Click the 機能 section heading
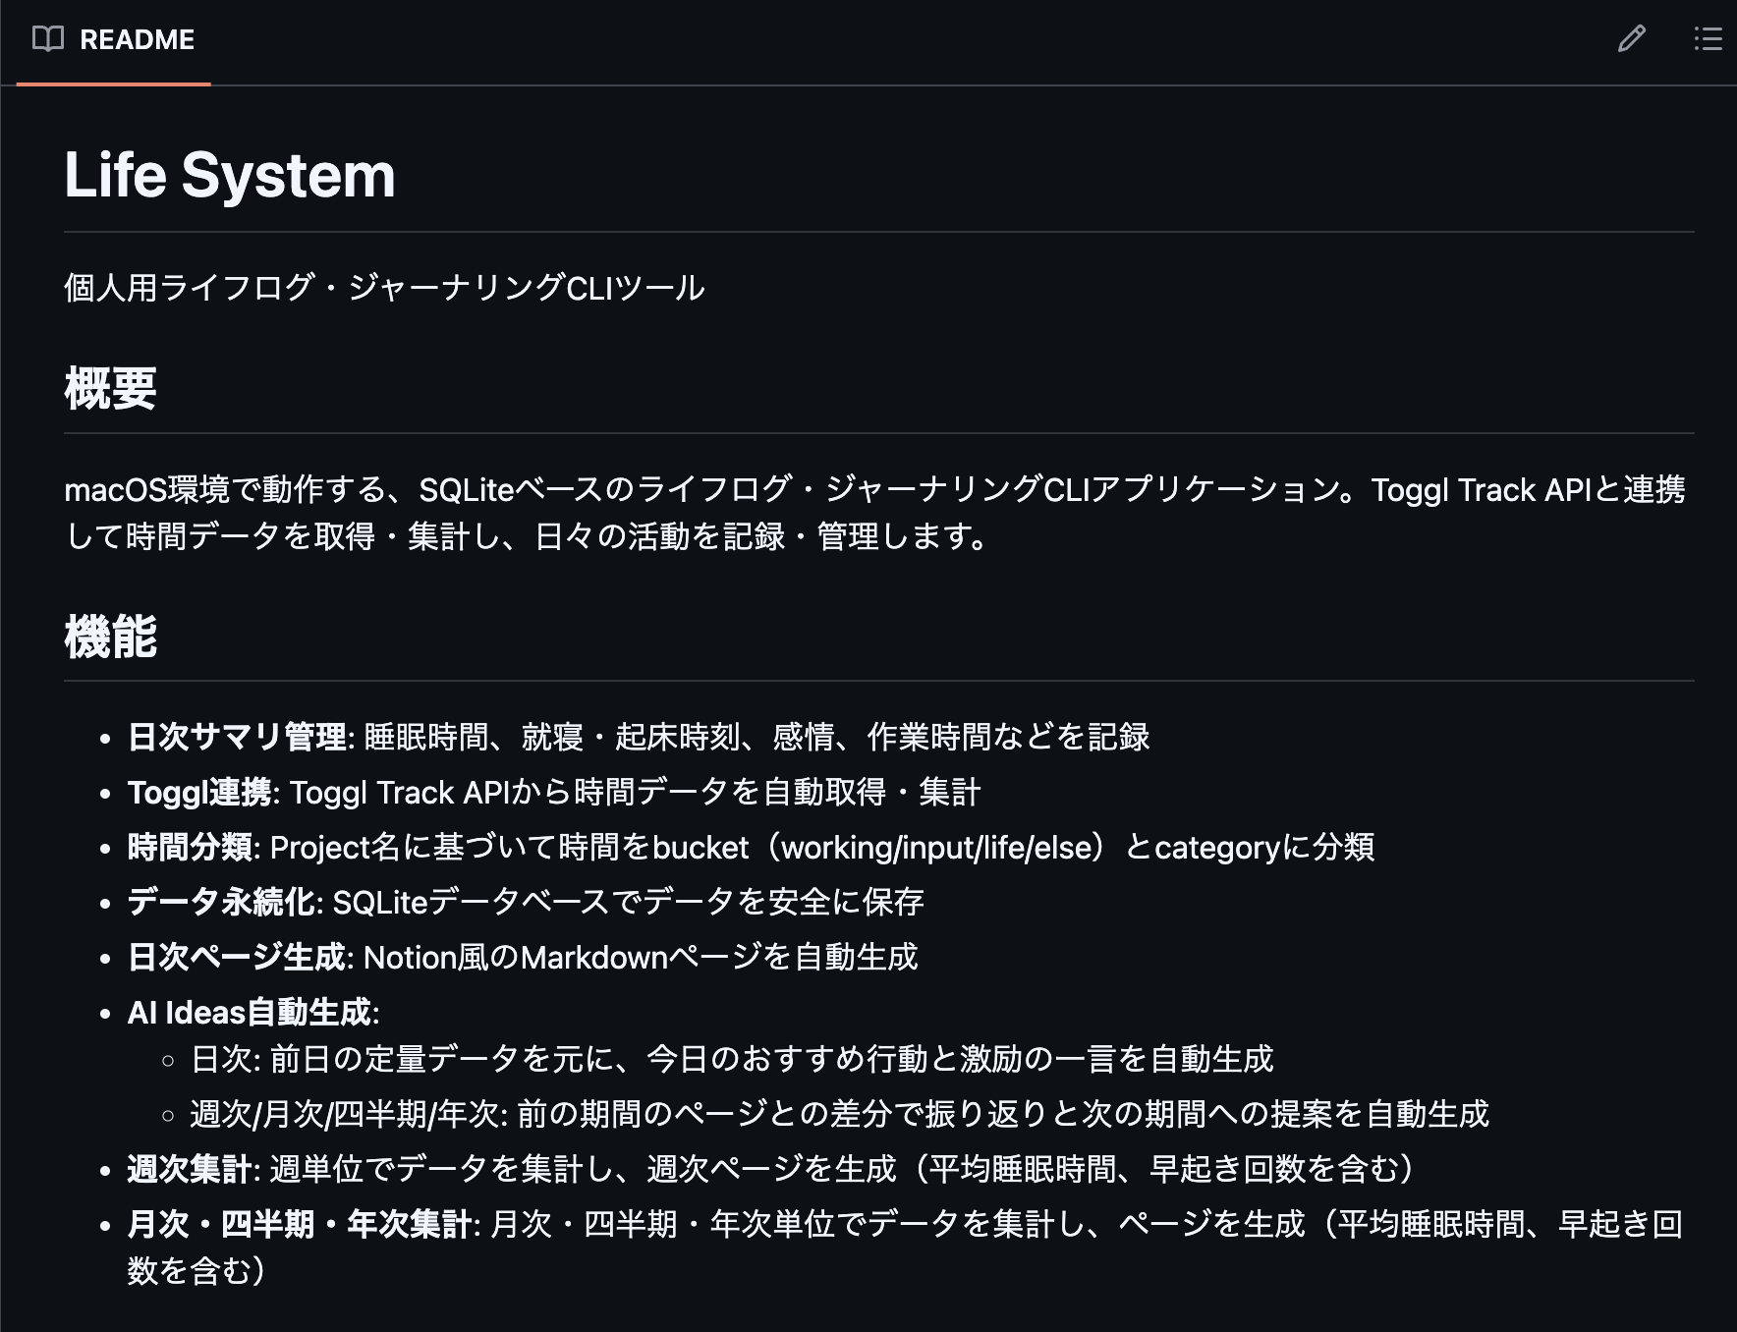This screenshot has height=1332, width=1737. [x=110, y=637]
